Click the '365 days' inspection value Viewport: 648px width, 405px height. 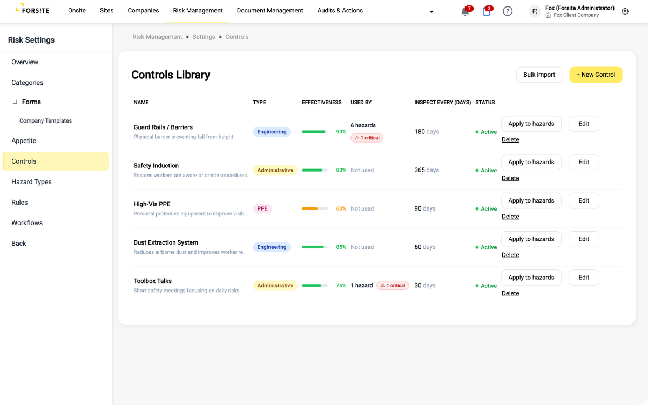pos(427,170)
